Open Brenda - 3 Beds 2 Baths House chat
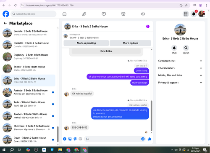The image size is (210, 153). [x=28, y=33]
